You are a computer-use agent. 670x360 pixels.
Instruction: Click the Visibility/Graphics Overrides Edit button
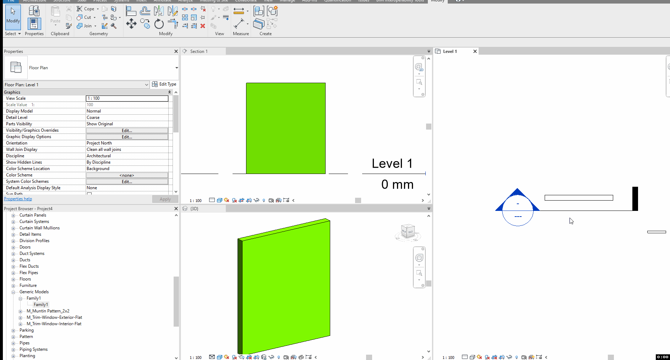pos(127,130)
